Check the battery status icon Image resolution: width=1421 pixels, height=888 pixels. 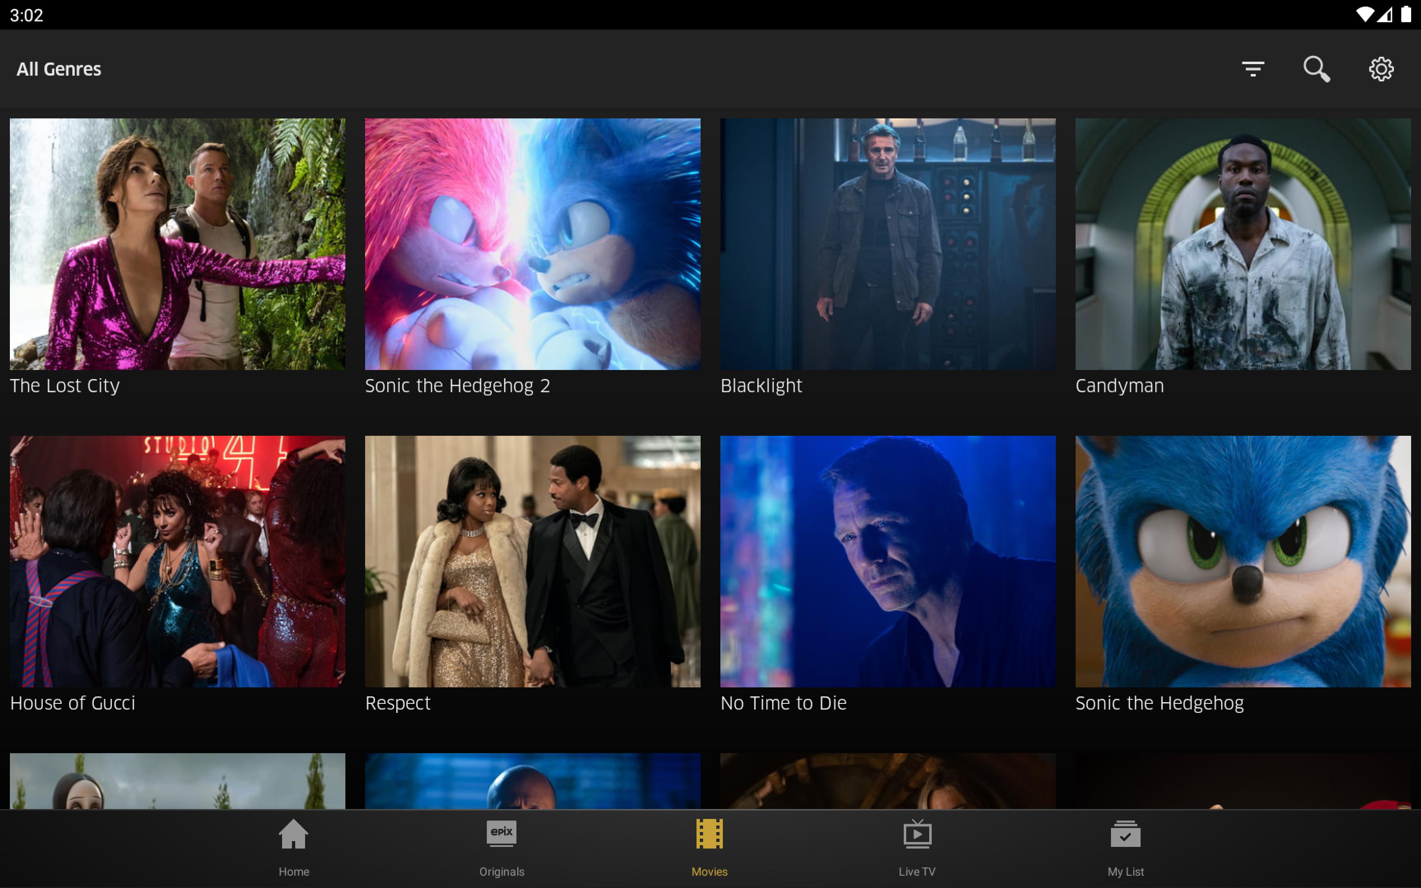(1406, 15)
